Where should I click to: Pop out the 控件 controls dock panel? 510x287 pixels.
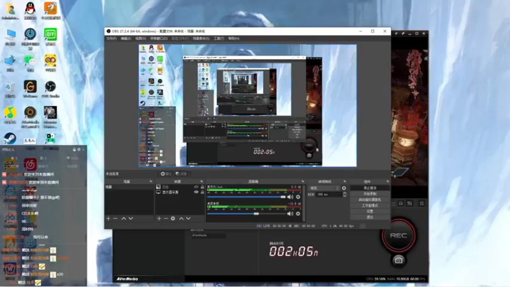388,181
